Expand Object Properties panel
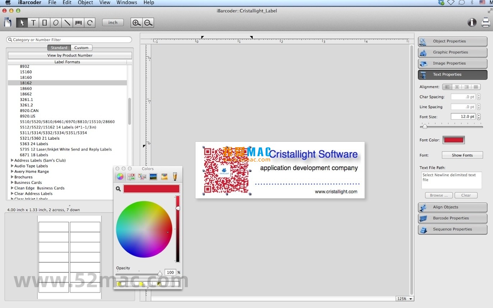The width and height of the screenshot is (493, 308). point(452,41)
